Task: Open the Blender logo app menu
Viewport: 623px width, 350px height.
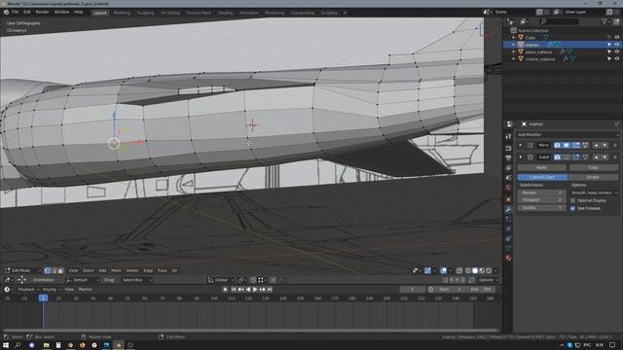Action: pyautogui.click(x=6, y=13)
